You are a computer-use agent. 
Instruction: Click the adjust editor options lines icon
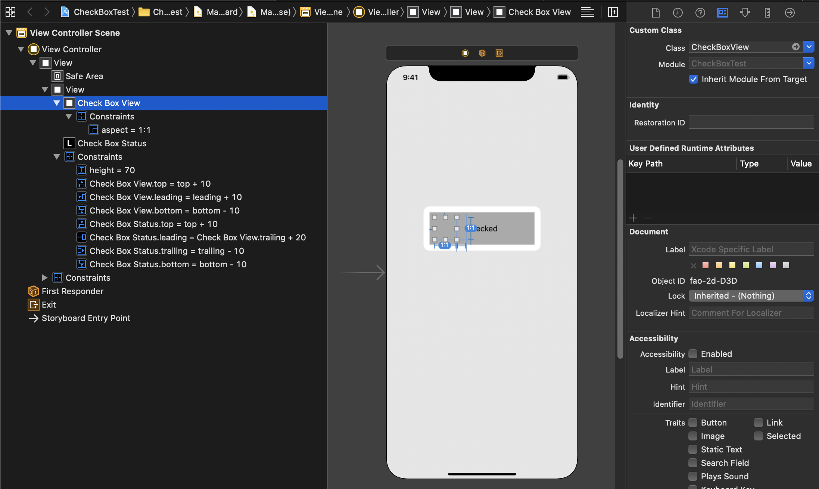point(588,12)
